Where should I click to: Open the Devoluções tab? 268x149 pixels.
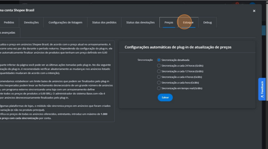pos(31,22)
